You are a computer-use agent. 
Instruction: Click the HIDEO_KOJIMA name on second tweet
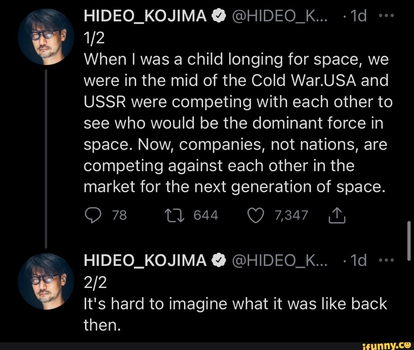[145, 261]
